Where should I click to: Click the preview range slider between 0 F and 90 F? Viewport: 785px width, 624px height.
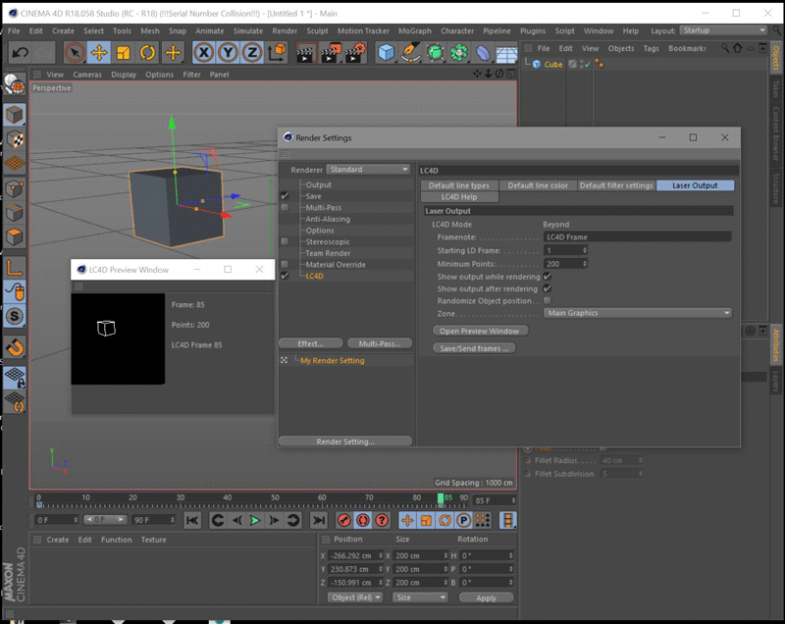tap(105, 520)
